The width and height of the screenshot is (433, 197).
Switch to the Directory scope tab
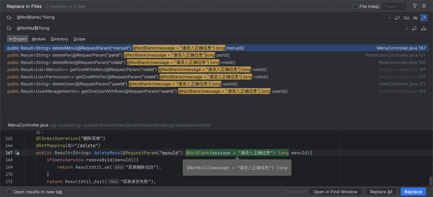coord(60,39)
